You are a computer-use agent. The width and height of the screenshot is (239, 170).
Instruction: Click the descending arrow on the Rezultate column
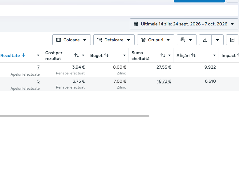coord(23,55)
